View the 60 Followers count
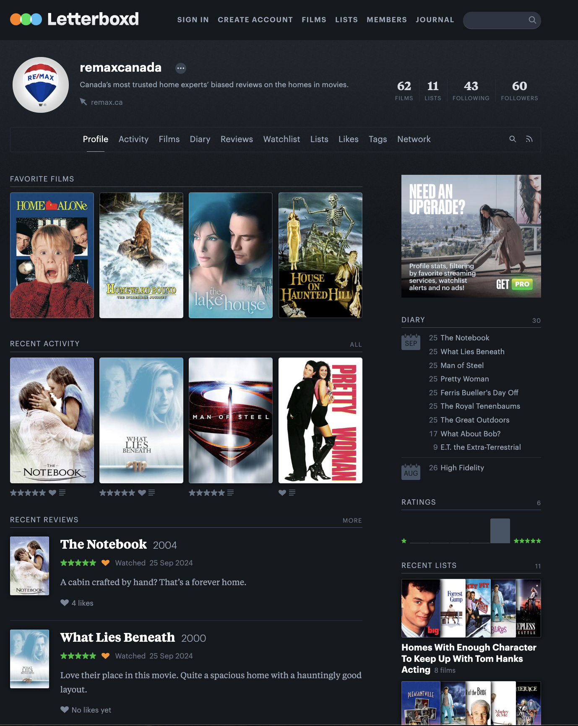 coord(519,91)
